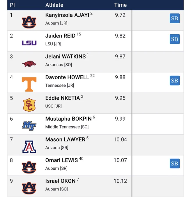
Task: Select the SB badge for Davonte Howell
Action: (x=175, y=81)
